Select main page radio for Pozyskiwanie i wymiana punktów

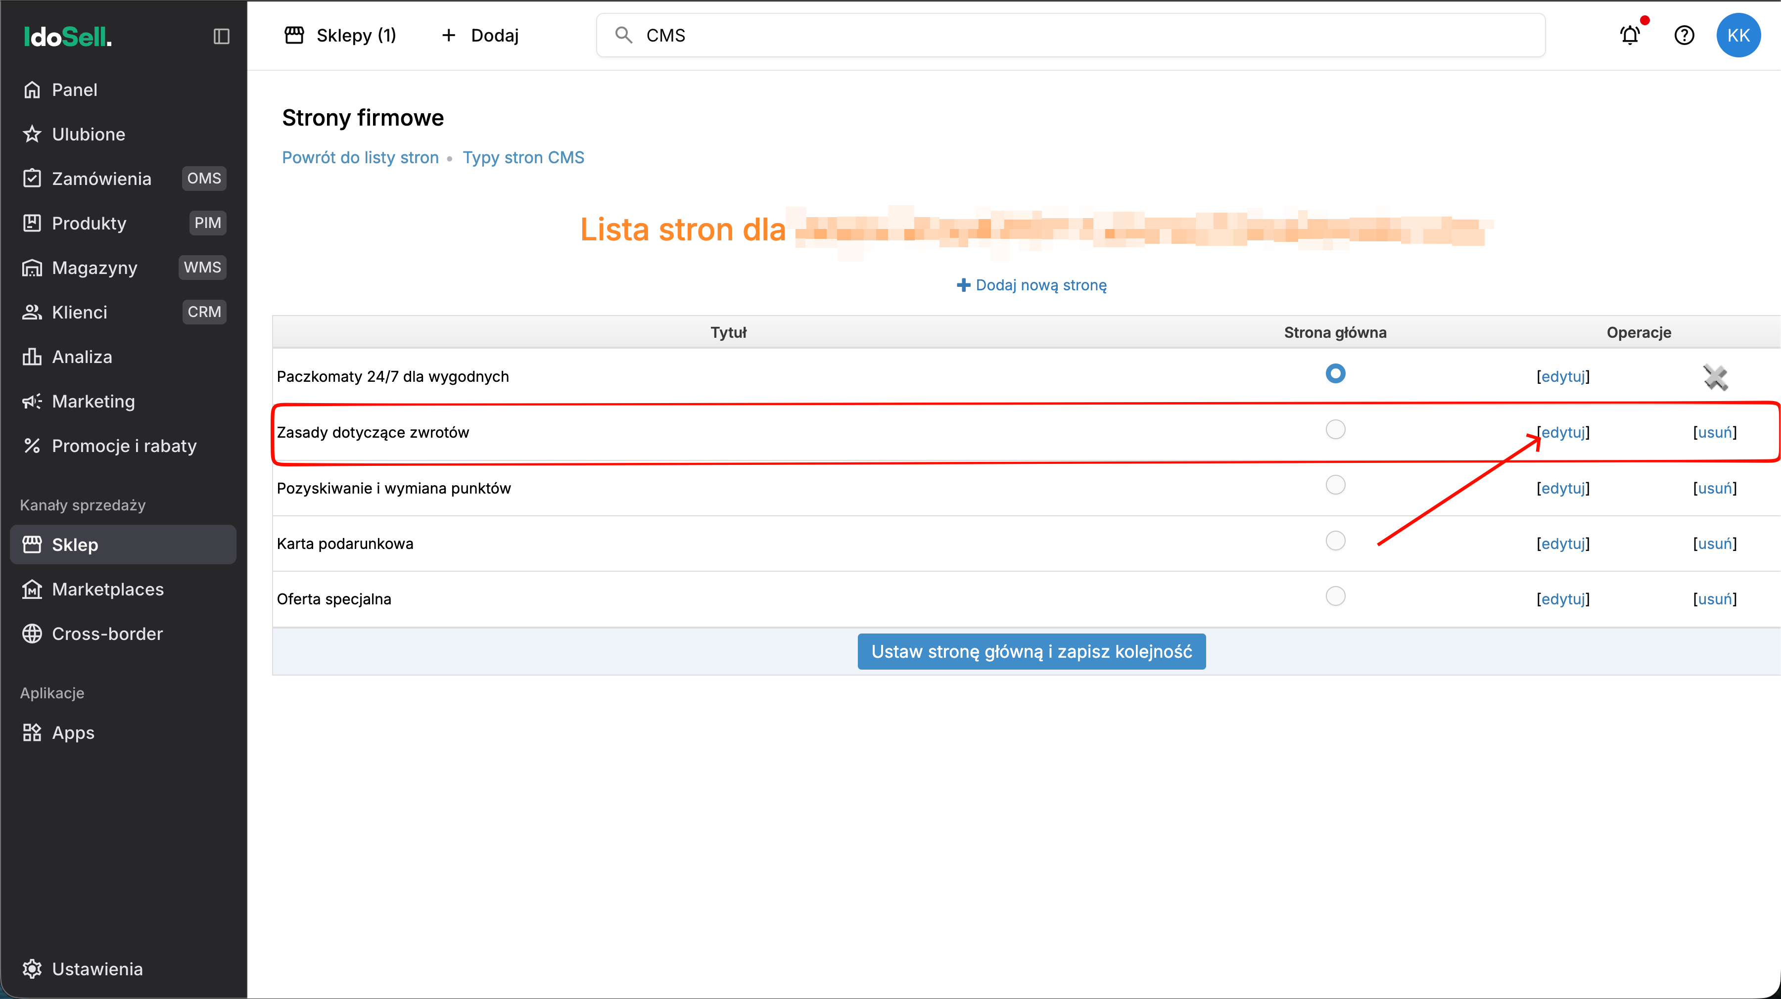tap(1335, 485)
